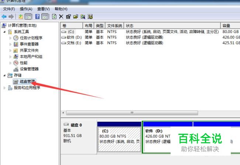This screenshot has width=240, height=165.
Task: Click the open-folder icon in the toolbar
Action: click(76, 17)
